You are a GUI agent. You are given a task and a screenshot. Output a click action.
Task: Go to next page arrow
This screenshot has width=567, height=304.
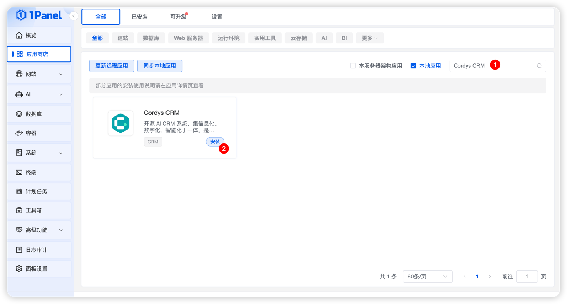[x=490, y=277]
